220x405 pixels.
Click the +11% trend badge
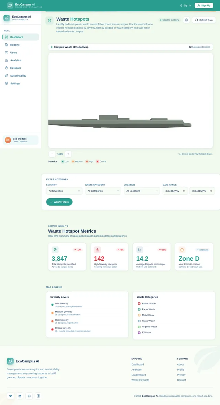pyautogui.click(x=162, y=250)
